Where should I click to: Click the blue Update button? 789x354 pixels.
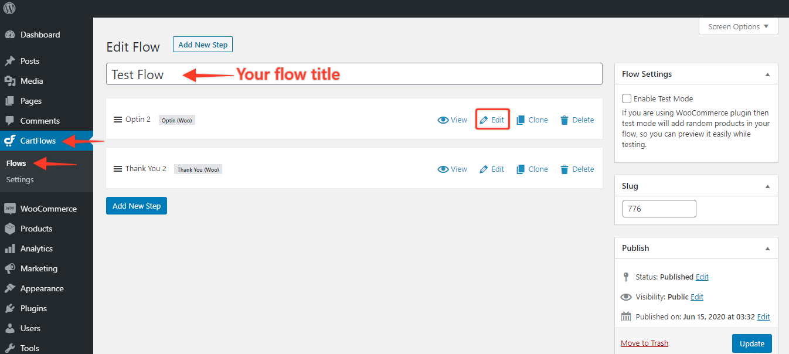(x=752, y=343)
